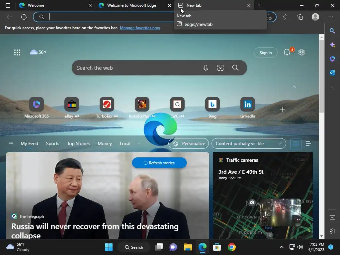Image resolution: width=340 pixels, height=255 pixels.
Task: Open Settings and more menu
Action: click(x=330, y=17)
